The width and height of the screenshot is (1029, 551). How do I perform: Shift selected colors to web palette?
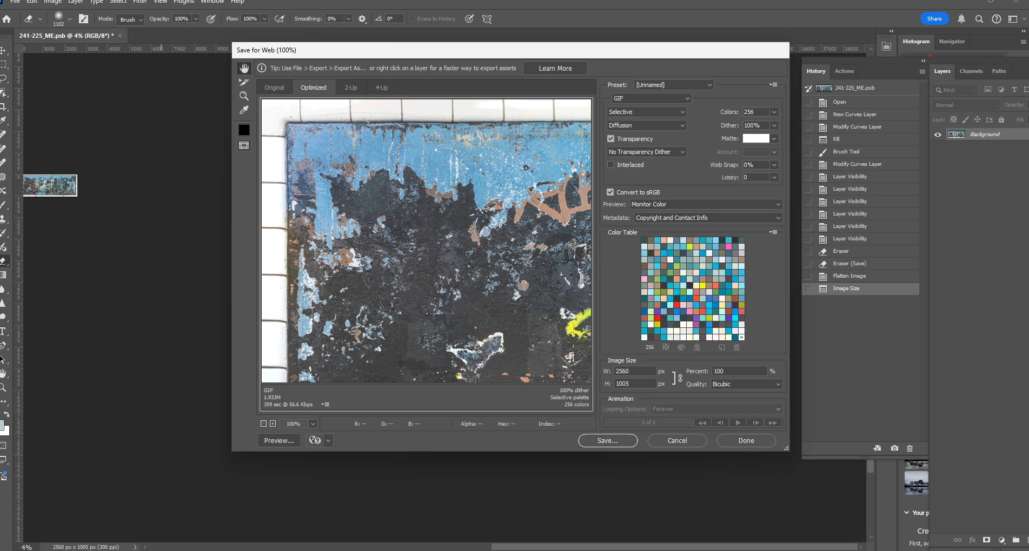coord(681,347)
